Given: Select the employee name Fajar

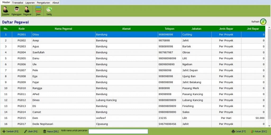Looking at the screenshot, I should tap(36, 82).
